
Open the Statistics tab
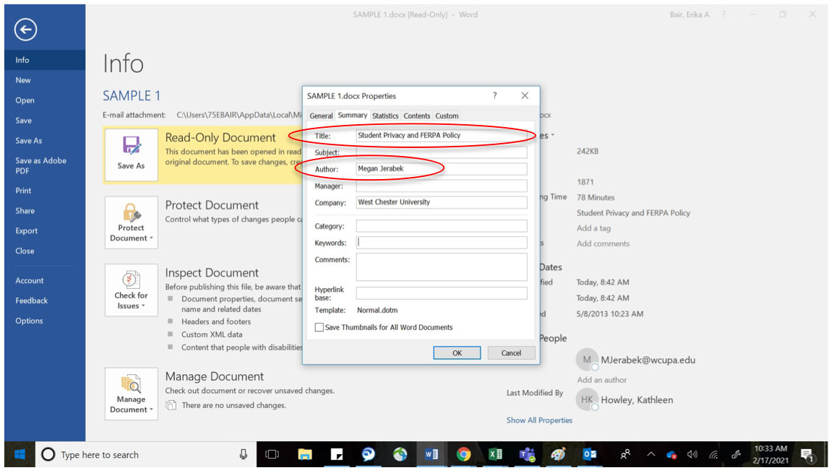(385, 116)
